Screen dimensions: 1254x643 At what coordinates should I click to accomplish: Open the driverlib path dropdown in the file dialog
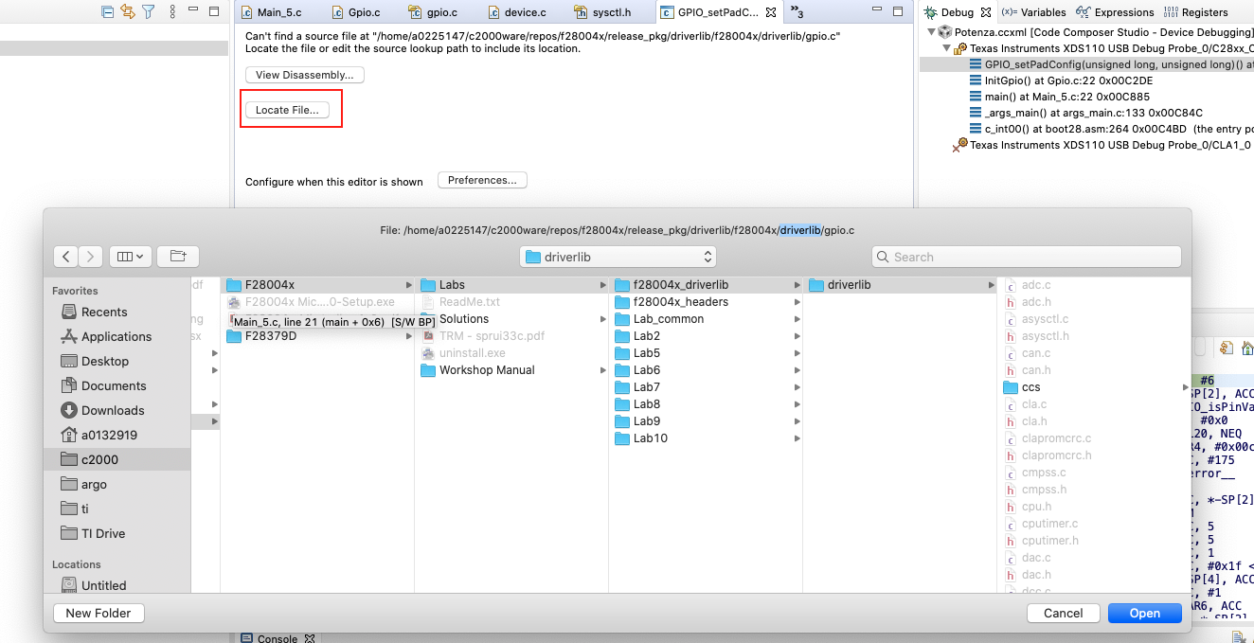618,256
